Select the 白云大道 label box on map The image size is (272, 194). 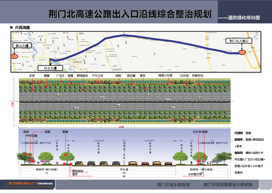pos(50,68)
